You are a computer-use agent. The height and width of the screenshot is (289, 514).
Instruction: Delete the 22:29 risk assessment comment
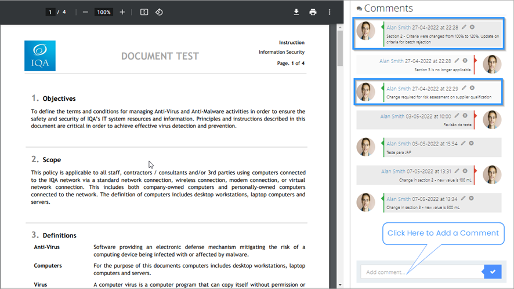[x=472, y=87]
